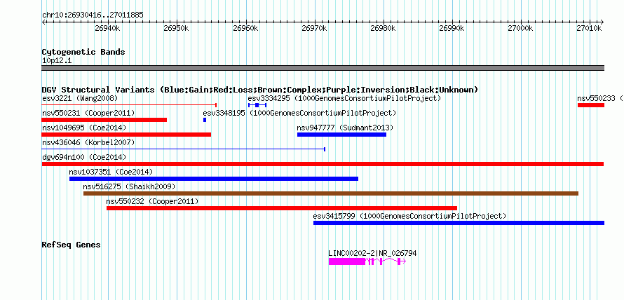624x300 pixels.
Task: Click the 10p12.1 band label
Action: pos(57,61)
